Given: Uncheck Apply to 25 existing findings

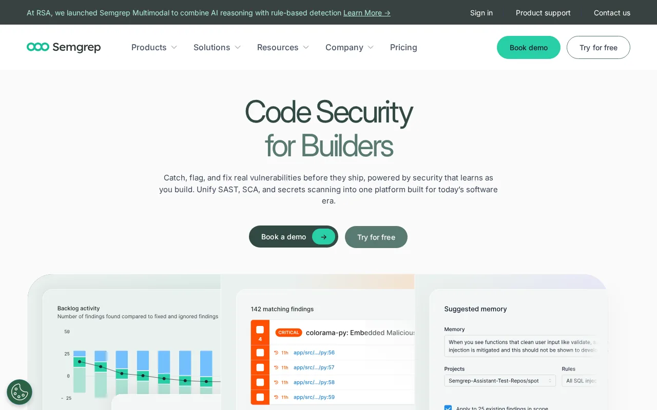Looking at the screenshot, I should tap(448, 408).
